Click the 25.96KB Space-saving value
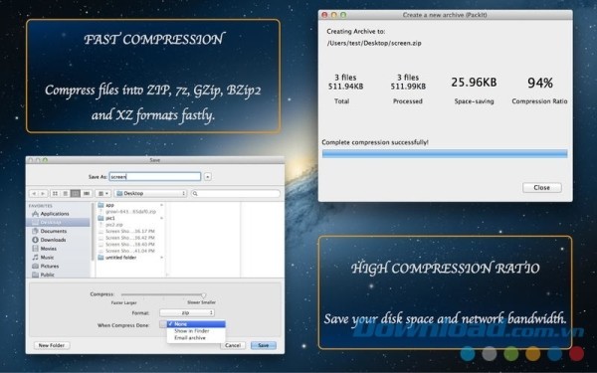The width and height of the screenshot is (597, 373). (x=474, y=83)
